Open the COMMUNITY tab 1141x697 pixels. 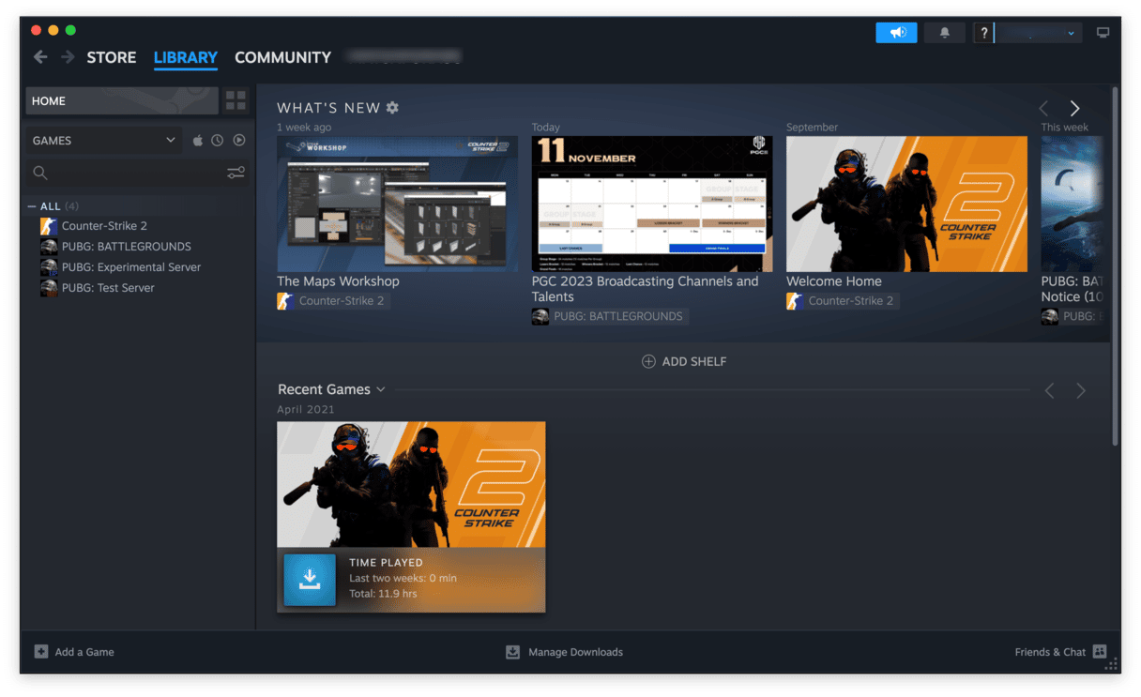point(282,57)
